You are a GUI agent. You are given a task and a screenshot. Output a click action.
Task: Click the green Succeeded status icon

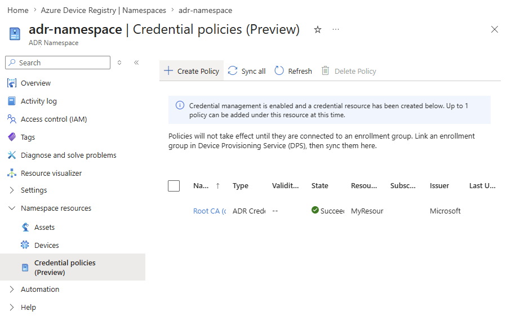tap(315, 210)
